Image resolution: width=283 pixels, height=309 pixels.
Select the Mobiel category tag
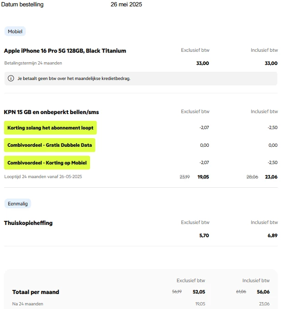[15, 31]
